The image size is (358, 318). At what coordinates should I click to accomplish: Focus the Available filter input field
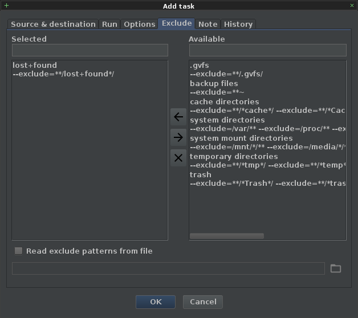coord(268,50)
